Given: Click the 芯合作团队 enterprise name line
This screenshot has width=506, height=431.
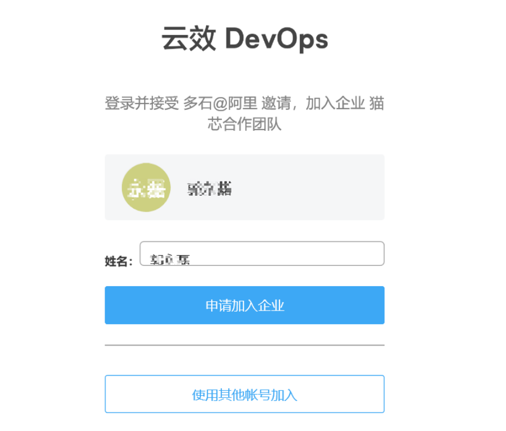Looking at the screenshot, I should [x=245, y=124].
